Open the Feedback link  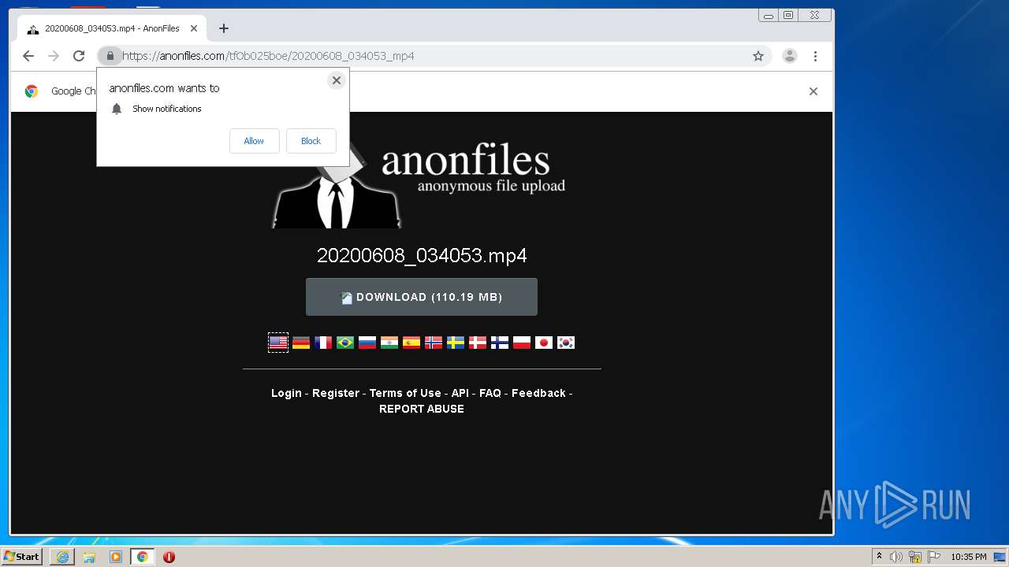point(538,393)
